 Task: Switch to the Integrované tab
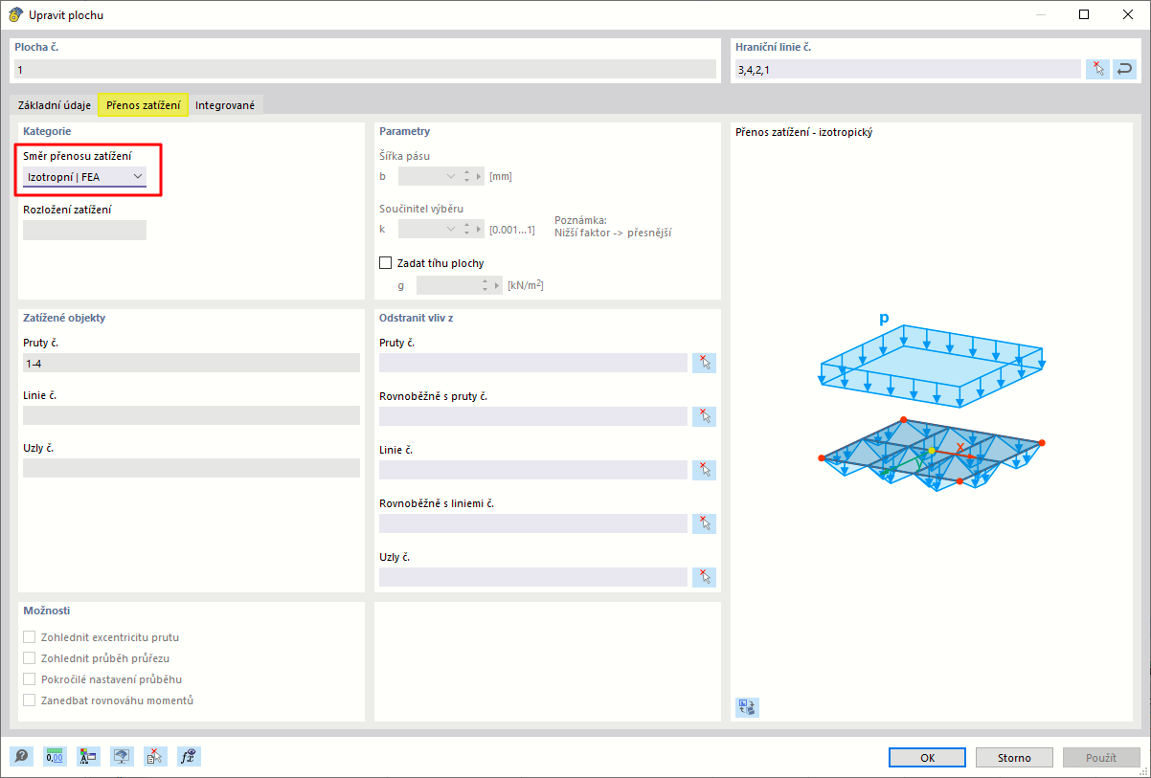tap(225, 105)
